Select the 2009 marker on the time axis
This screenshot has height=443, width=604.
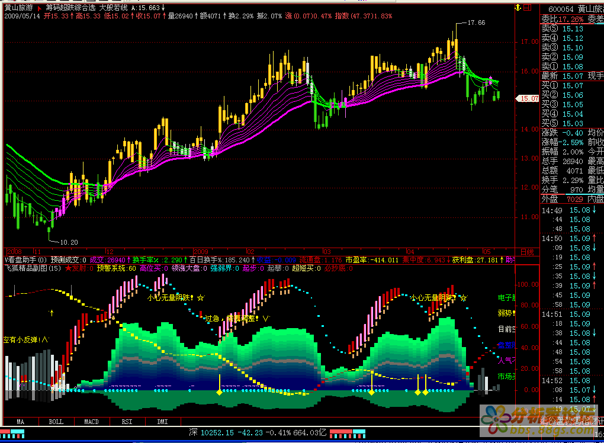pos(201,252)
